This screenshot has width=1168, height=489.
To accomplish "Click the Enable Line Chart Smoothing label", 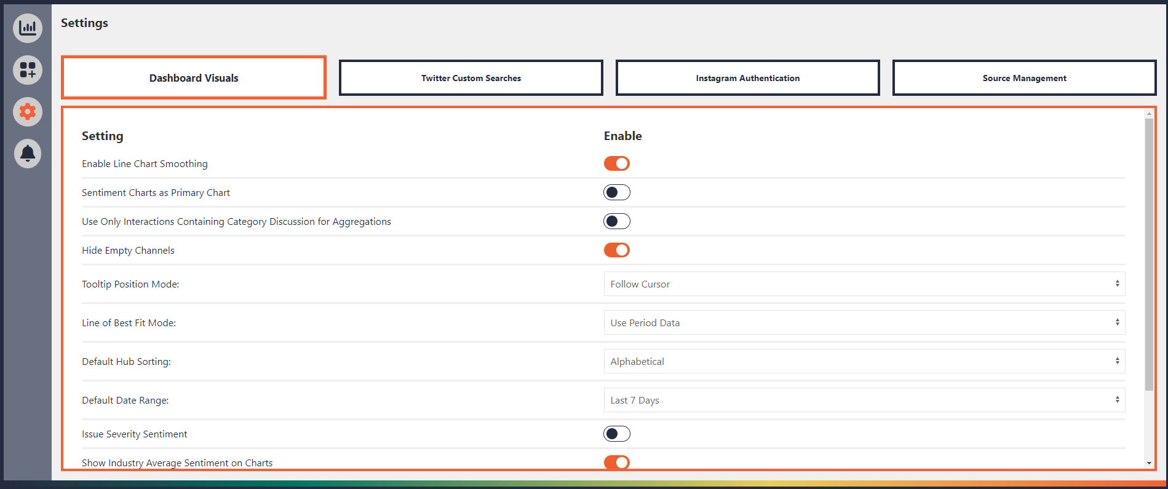I will point(145,163).
